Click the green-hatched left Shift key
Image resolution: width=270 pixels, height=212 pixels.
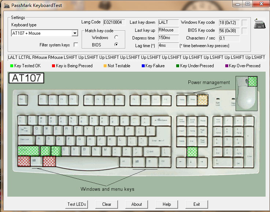point(29,151)
